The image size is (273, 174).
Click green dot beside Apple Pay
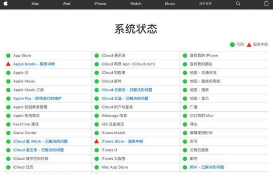pos(8,98)
